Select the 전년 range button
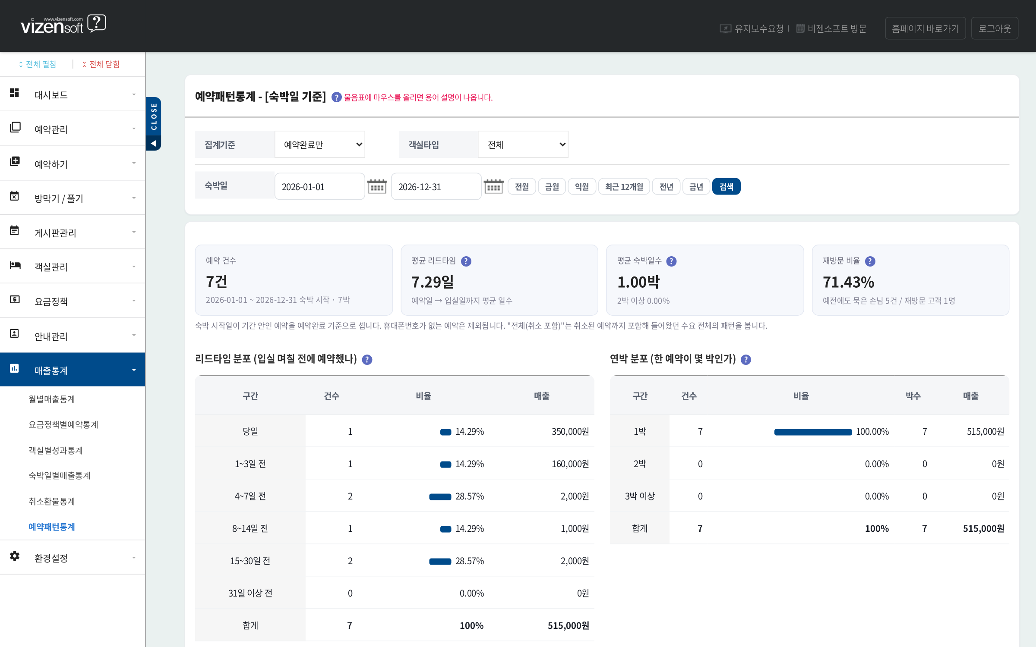Viewport: 1036px width, 647px height. point(666,186)
